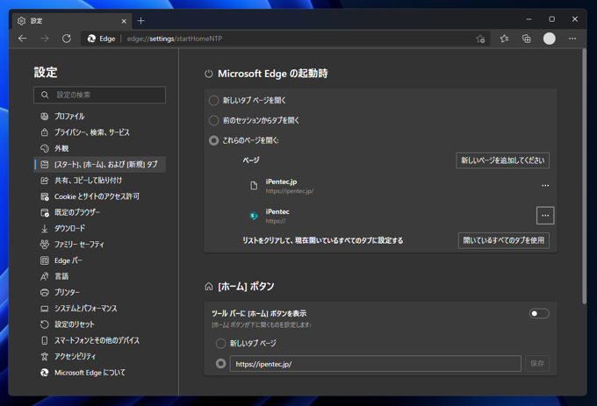Image resolution: width=597 pixels, height=406 pixels.
Task: Select the 設定 browser tab
Action: pos(72,21)
